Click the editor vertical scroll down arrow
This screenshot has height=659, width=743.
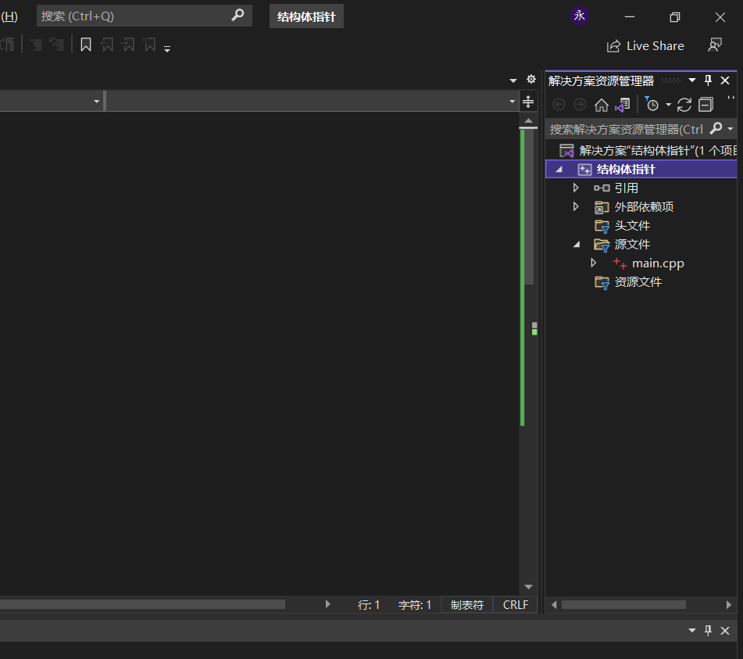[x=528, y=587]
